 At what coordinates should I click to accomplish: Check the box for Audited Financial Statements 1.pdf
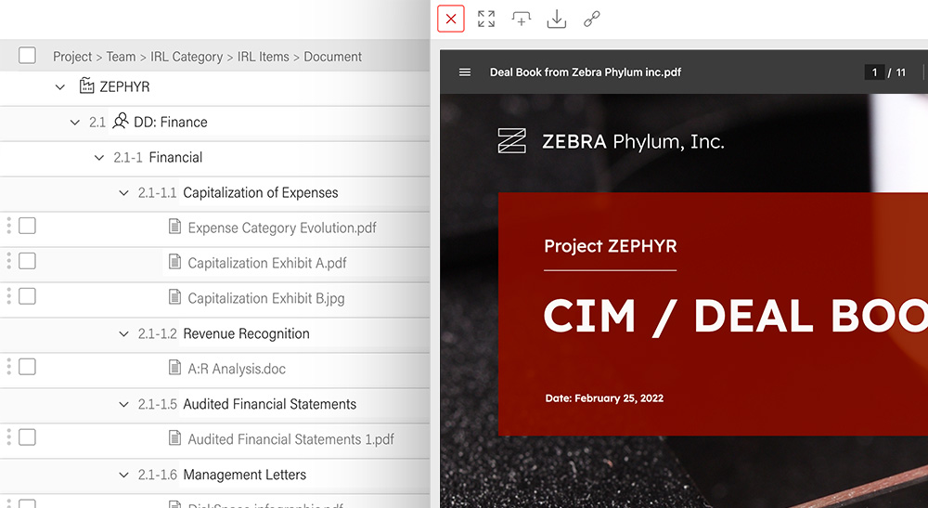27,436
